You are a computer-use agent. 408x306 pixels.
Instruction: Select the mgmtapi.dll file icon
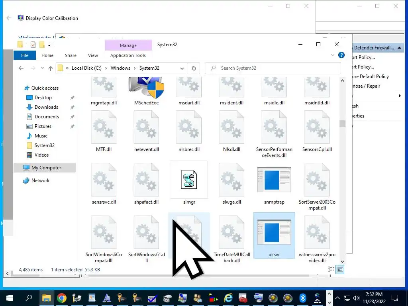(104, 87)
